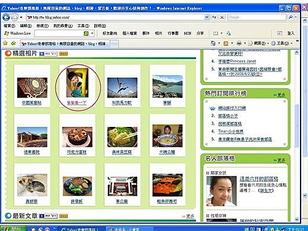The width and height of the screenshot is (308, 231).
Task: Click the Refresh page icon
Action: click(214, 17)
